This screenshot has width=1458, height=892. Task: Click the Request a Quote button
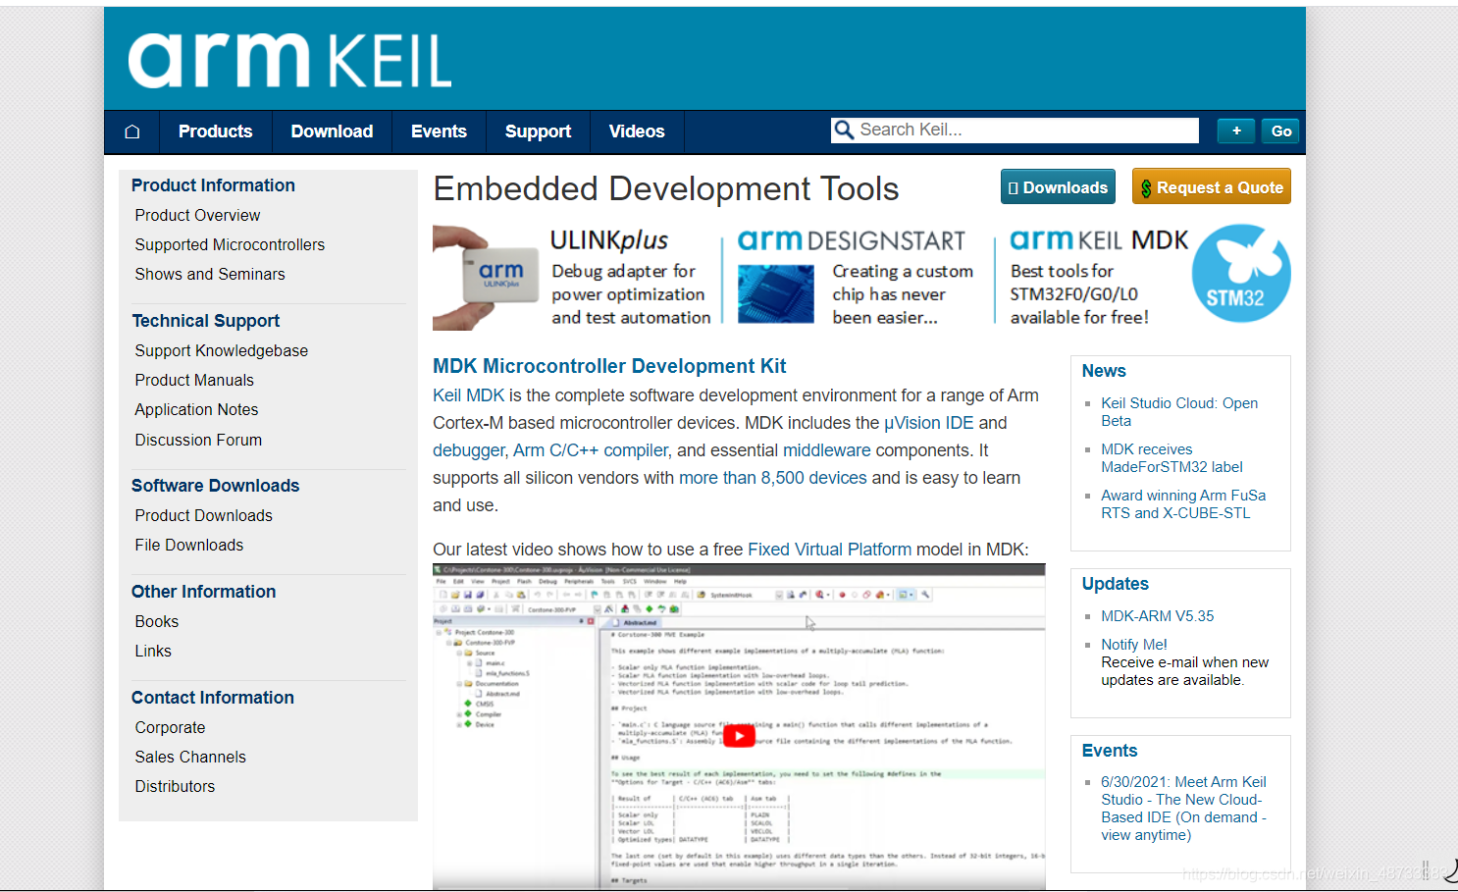click(1212, 187)
